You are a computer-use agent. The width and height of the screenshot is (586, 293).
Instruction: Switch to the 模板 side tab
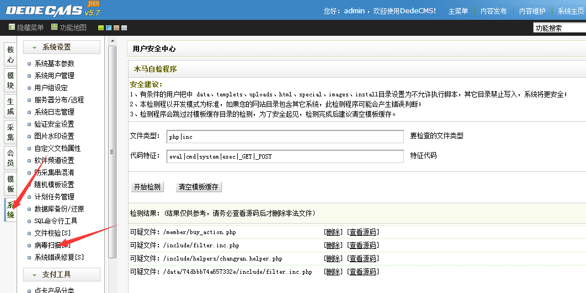pyautogui.click(x=10, y=184)
